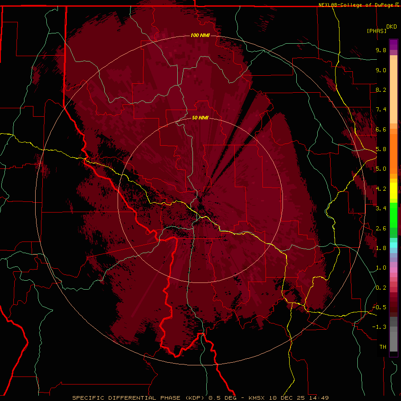Viewport: 401px width, 401px height.
Task: Click the 0.2 scale value
Action: [x=381, y=288]
